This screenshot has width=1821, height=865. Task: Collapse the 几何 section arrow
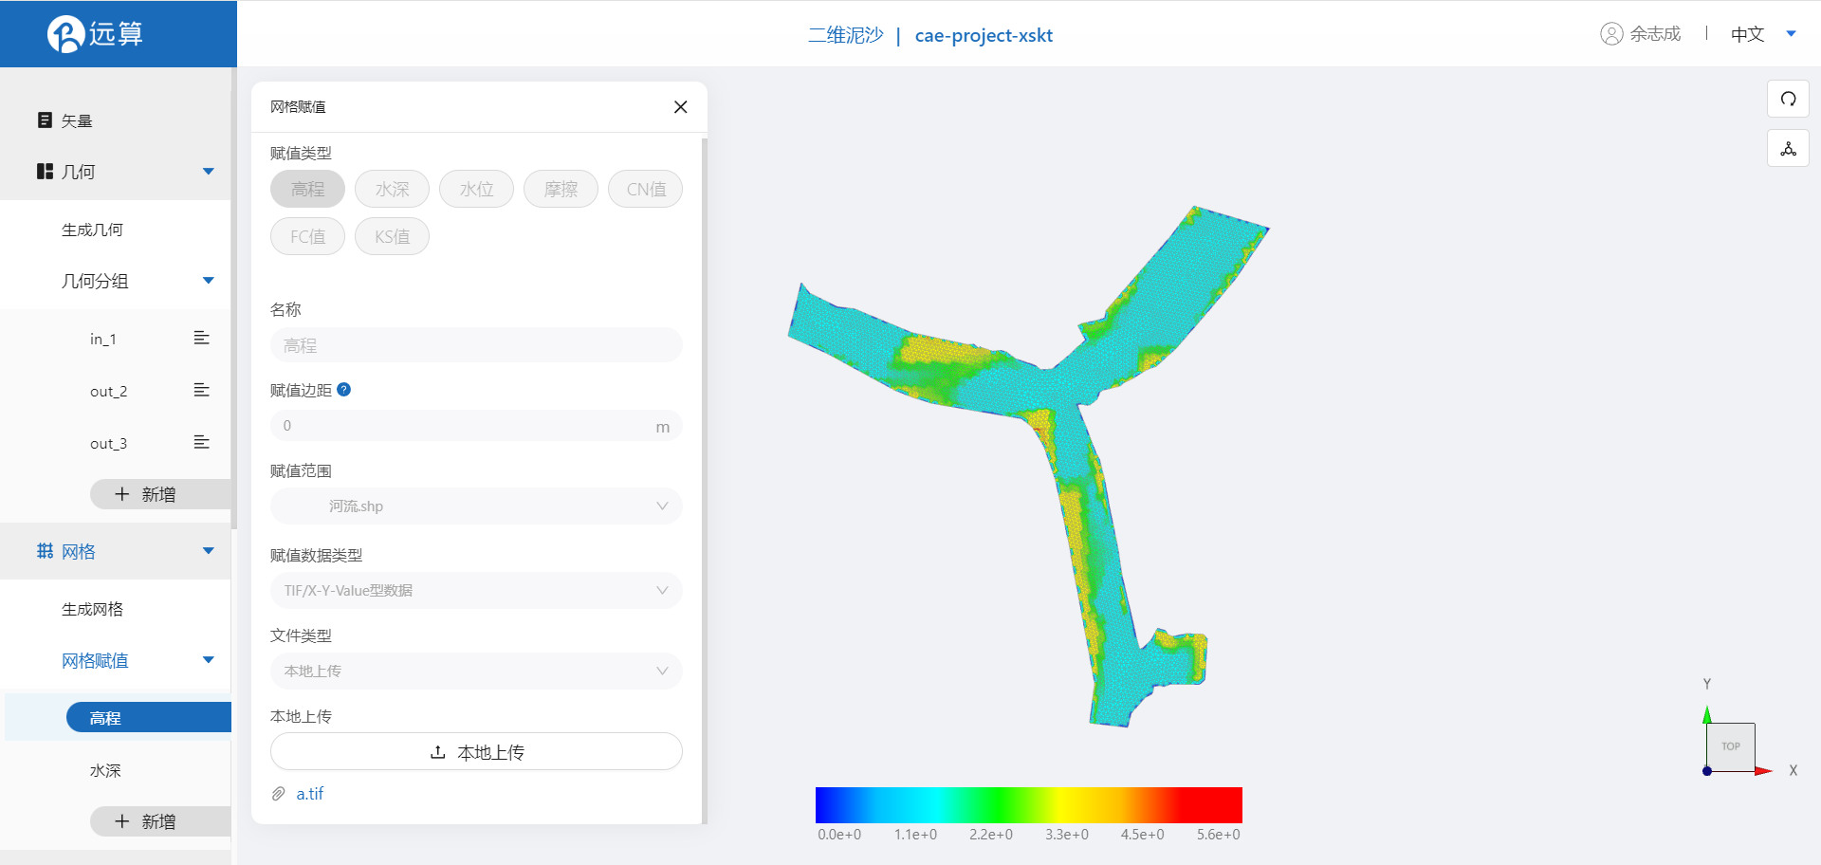point(209,172)
